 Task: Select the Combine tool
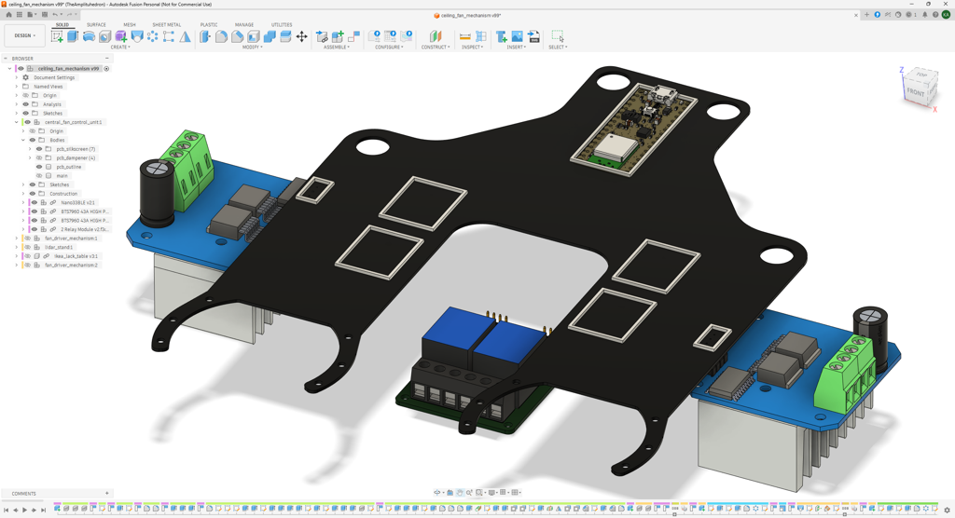[x=270, y=36]
